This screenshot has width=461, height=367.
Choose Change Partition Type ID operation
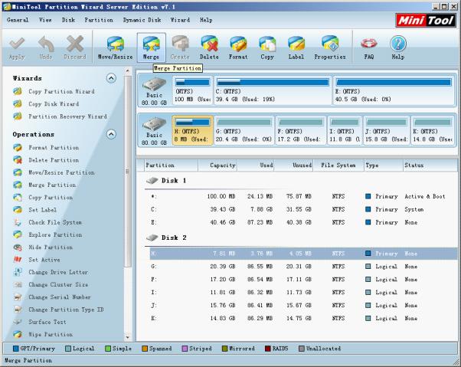(58, 310)
